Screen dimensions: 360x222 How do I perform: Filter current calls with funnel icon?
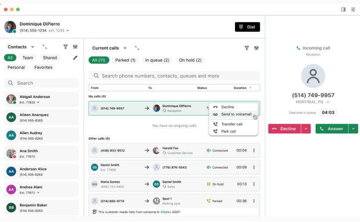point(247,48)
